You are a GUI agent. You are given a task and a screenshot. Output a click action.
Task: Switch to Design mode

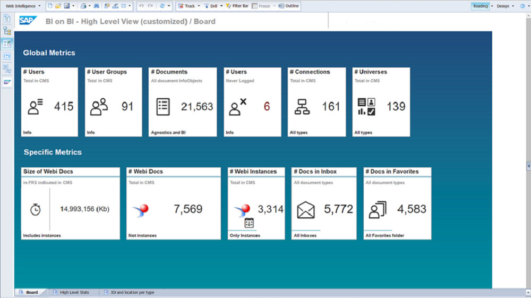[x=503, y=6]
